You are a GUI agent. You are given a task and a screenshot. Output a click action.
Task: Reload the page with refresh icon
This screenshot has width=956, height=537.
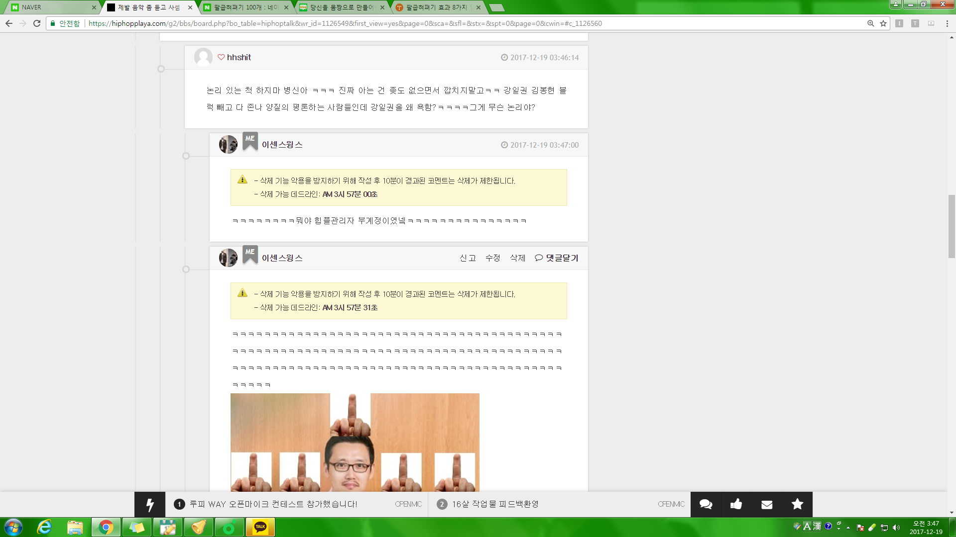click(37, 23)
